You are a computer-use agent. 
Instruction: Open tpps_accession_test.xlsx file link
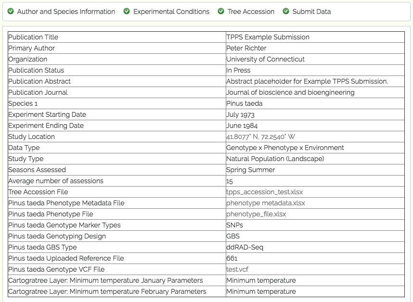(x=264, y=192)
